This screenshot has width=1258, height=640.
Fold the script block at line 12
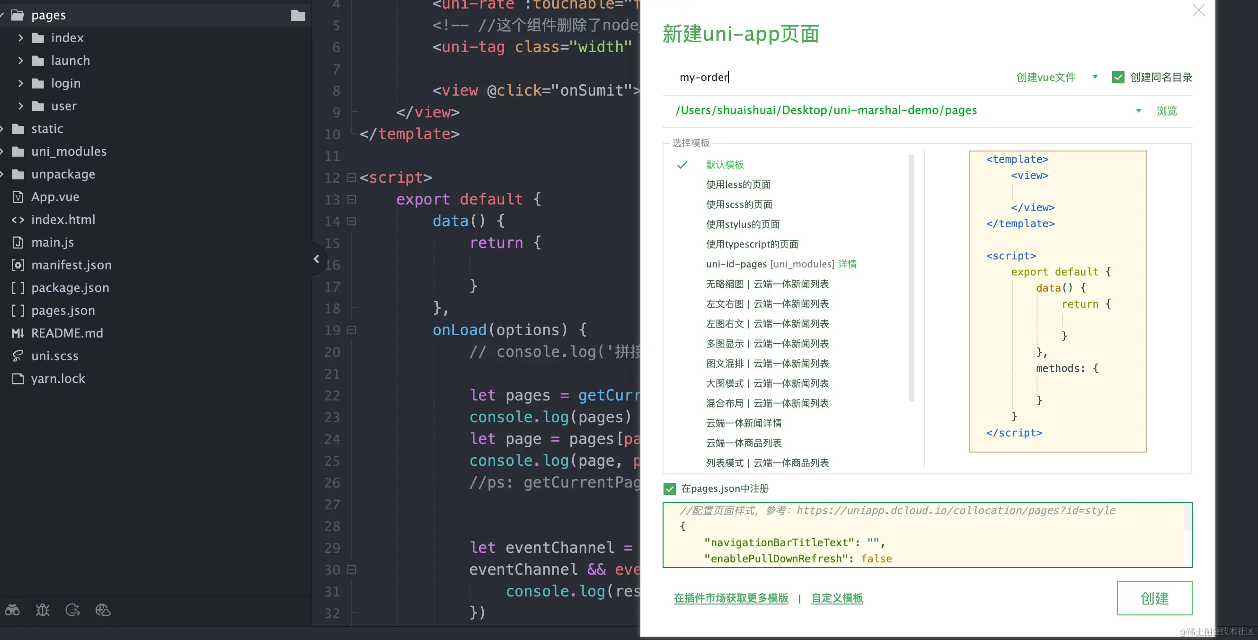351,178
